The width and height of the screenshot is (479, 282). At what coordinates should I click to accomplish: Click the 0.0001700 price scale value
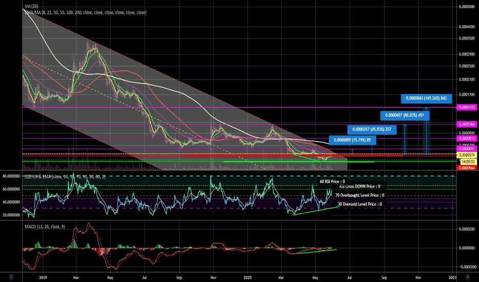467,94
